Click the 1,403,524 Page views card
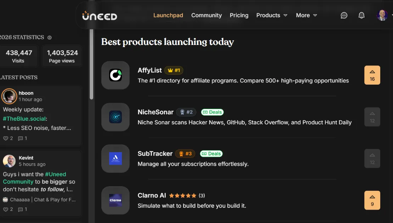This screenshot has width=393, height=223. click(62, 56)
